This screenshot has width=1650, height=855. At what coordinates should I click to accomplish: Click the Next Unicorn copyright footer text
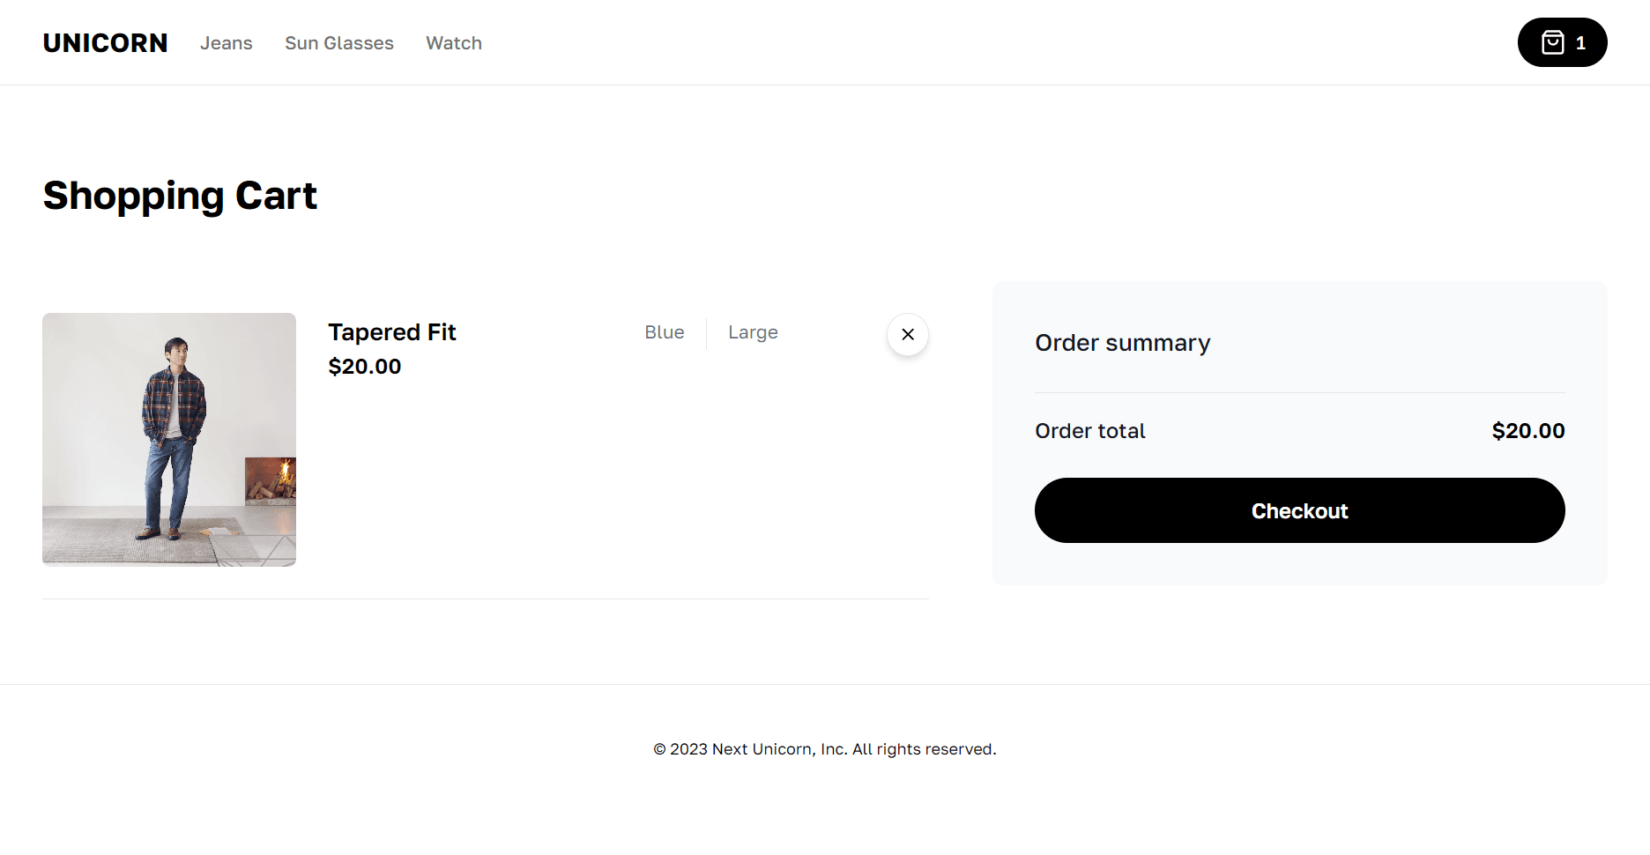coord(825,749)
